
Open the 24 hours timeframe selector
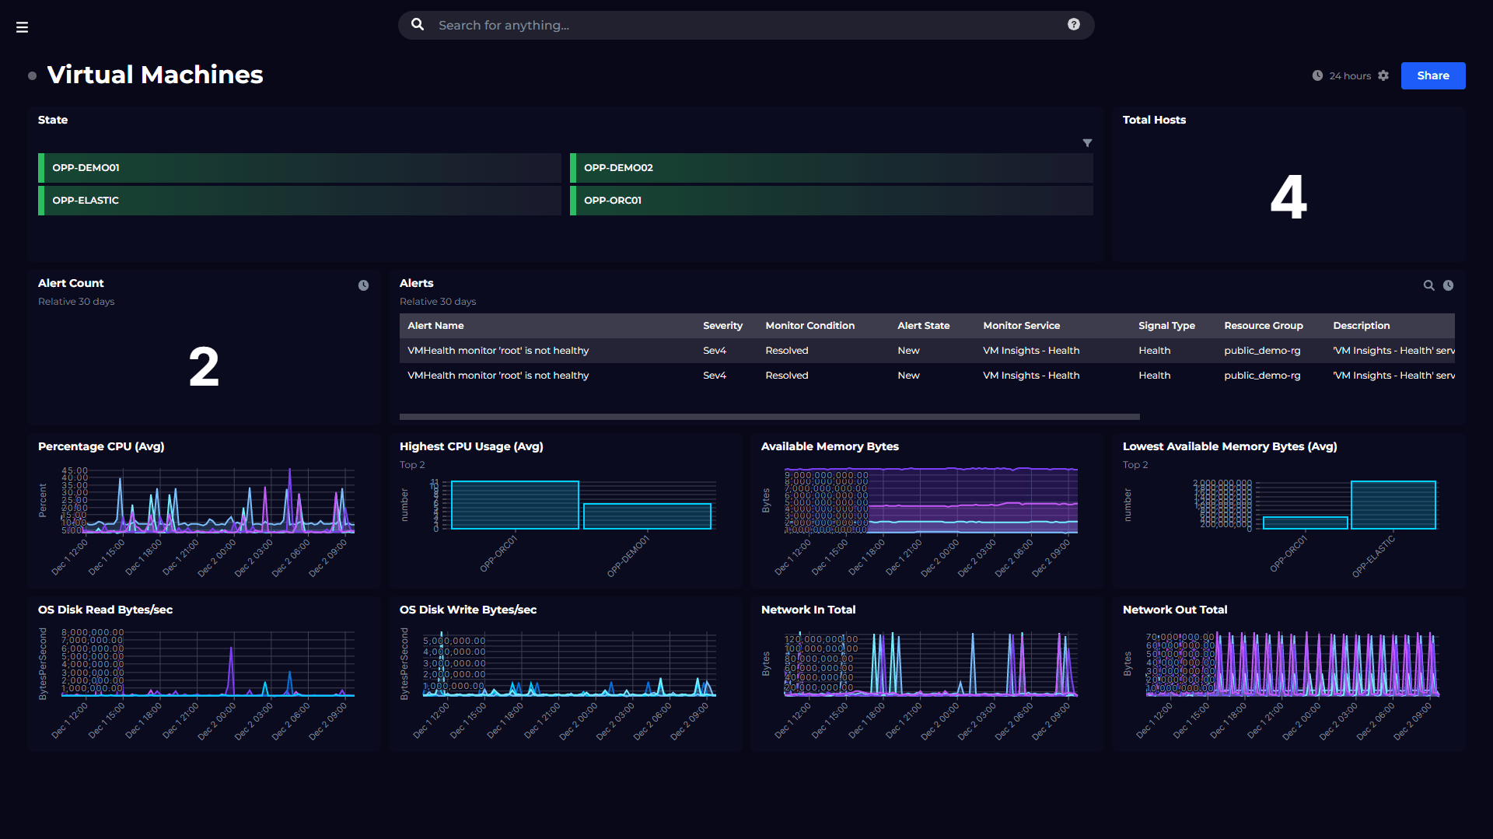pyautogui.click(x=1350, y=75)
